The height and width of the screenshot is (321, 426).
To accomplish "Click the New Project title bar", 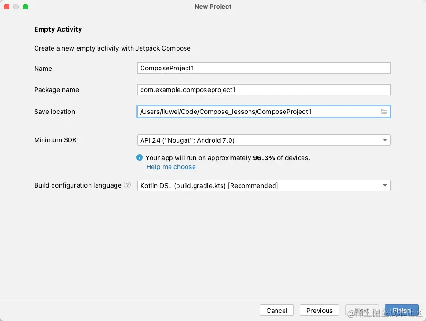I will pos(213,7).
